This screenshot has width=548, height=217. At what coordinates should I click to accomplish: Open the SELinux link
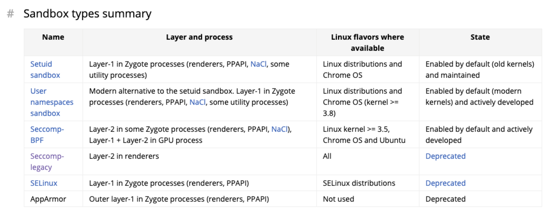coord(44,183)
